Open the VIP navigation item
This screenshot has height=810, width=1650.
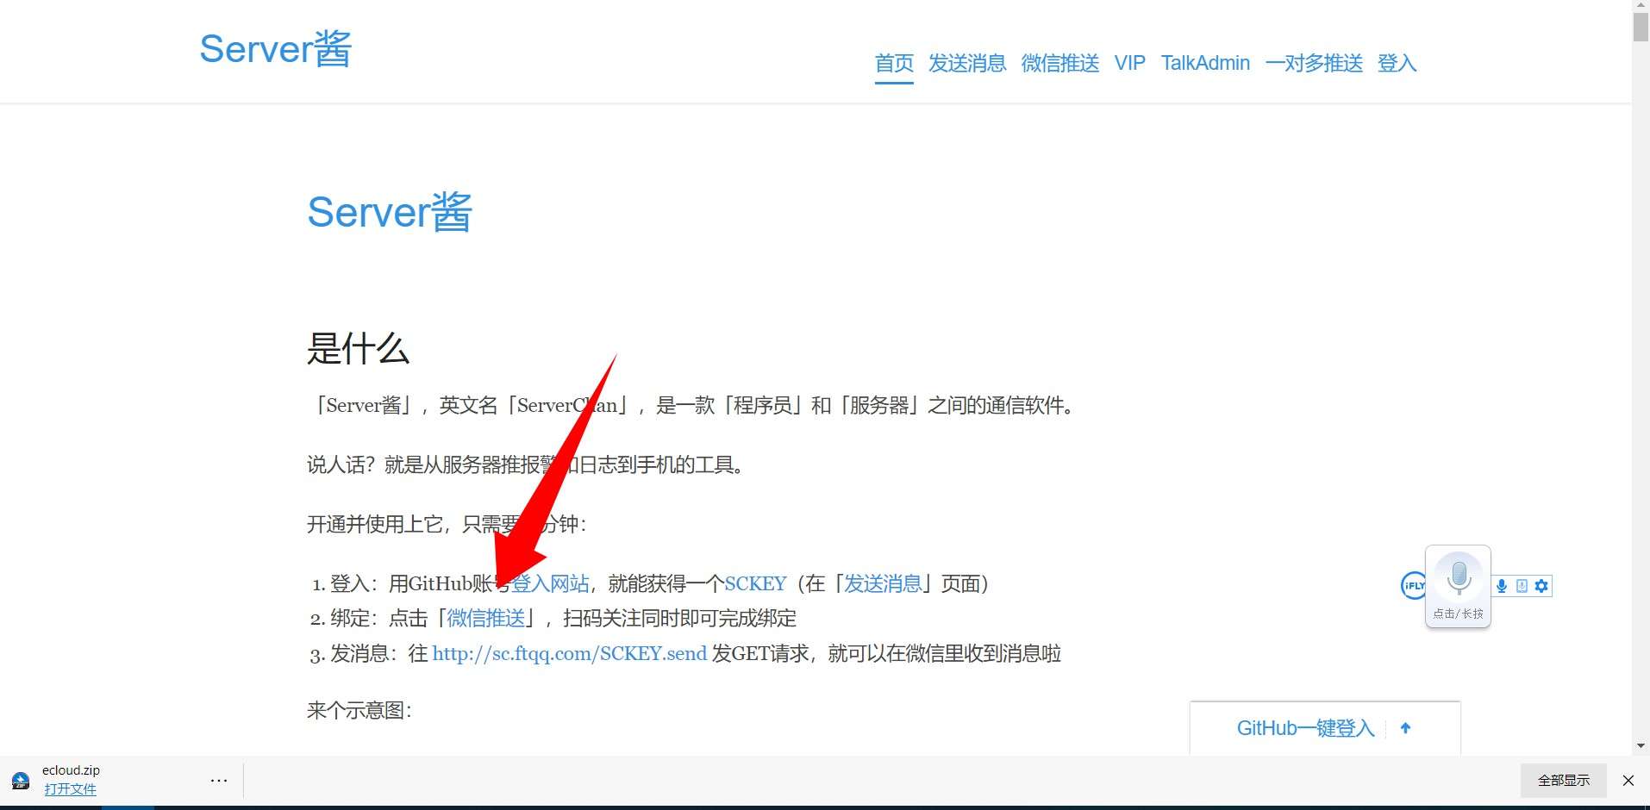tap(1129, 63)
